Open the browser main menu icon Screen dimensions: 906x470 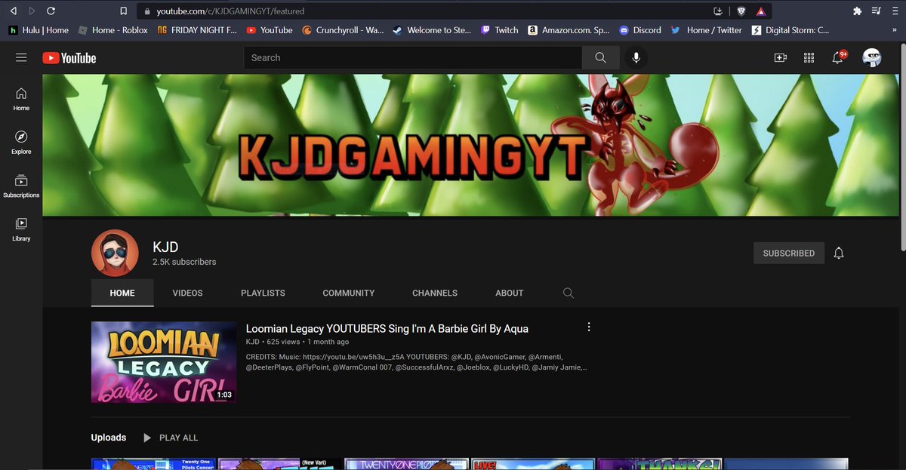895,11
